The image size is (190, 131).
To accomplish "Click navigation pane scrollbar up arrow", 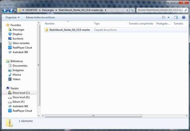I will coord(39,23).
